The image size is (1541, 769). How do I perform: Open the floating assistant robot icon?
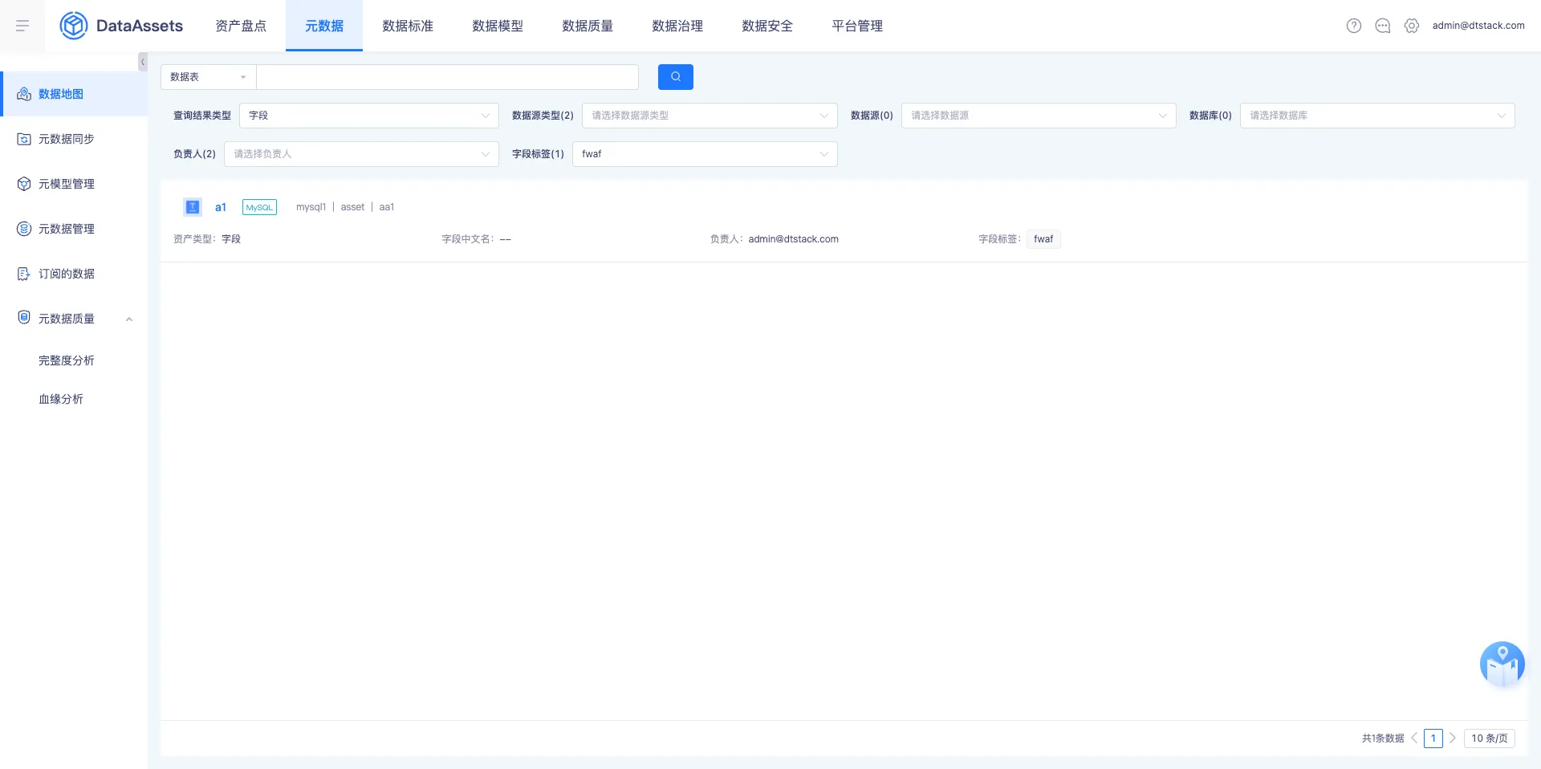tap(1502, 664)
